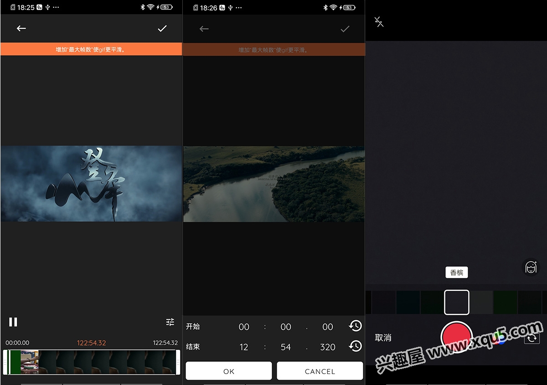Edit the end minutes field 12
547x385 pixels.
coord(244,347)
